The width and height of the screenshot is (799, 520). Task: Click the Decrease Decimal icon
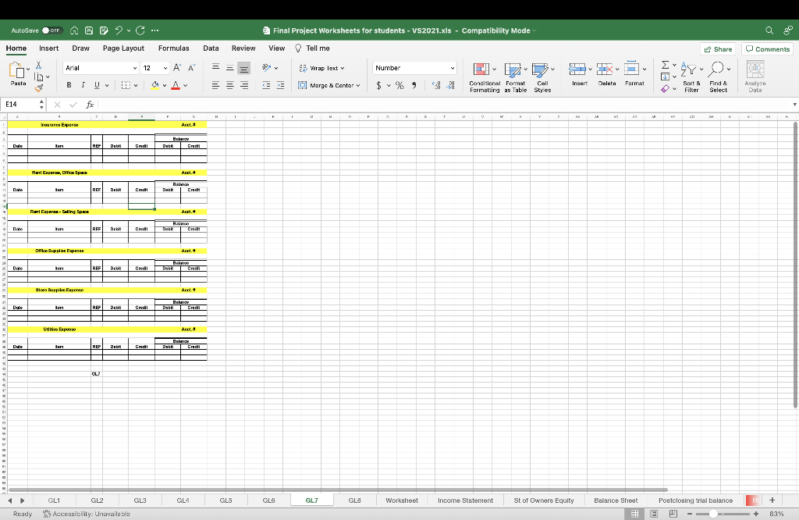tap(450, 85)
